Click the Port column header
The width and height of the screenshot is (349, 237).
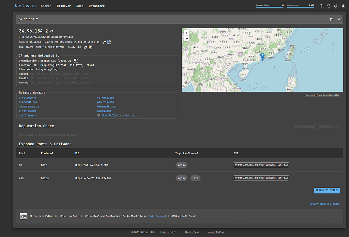22,153
